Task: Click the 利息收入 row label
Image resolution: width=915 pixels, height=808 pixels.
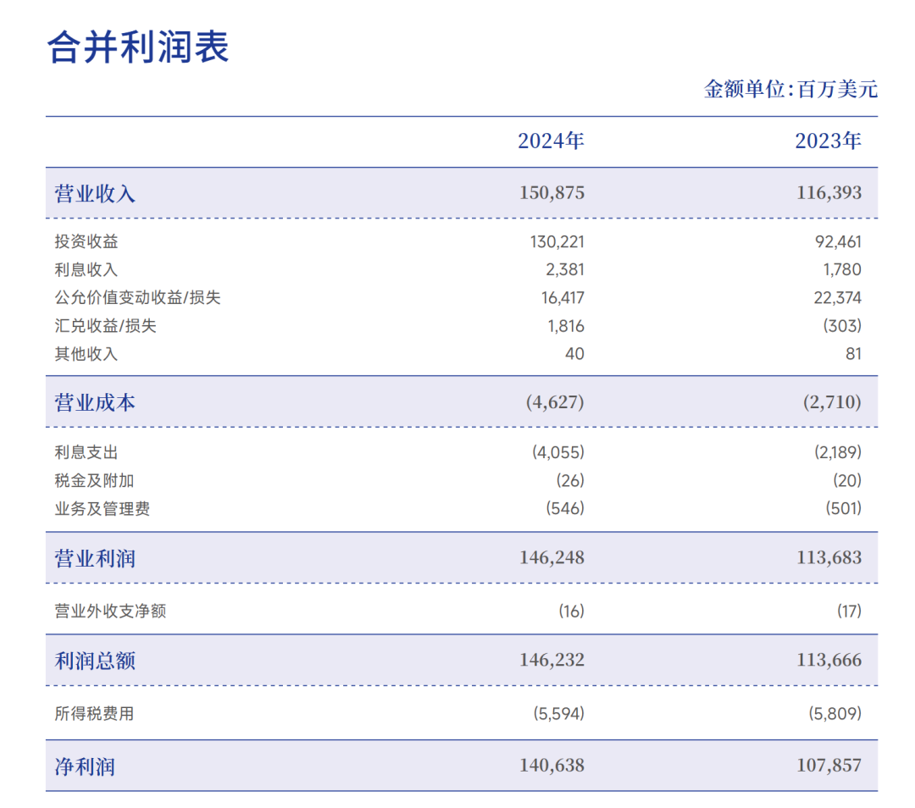Action: click(86, 269)
